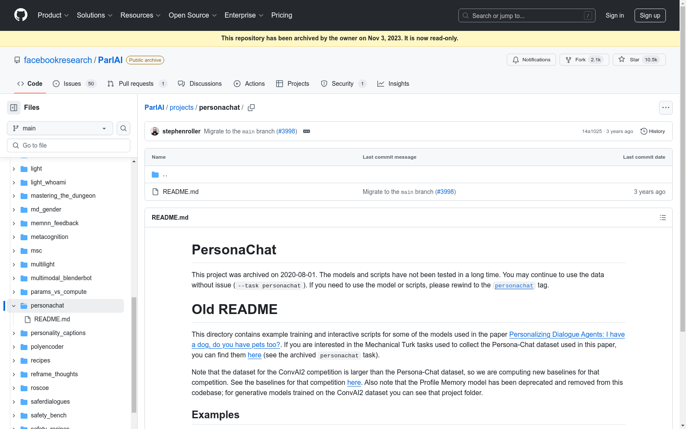
Task: Switch to the Code tab
Action: tap(30, 84)
